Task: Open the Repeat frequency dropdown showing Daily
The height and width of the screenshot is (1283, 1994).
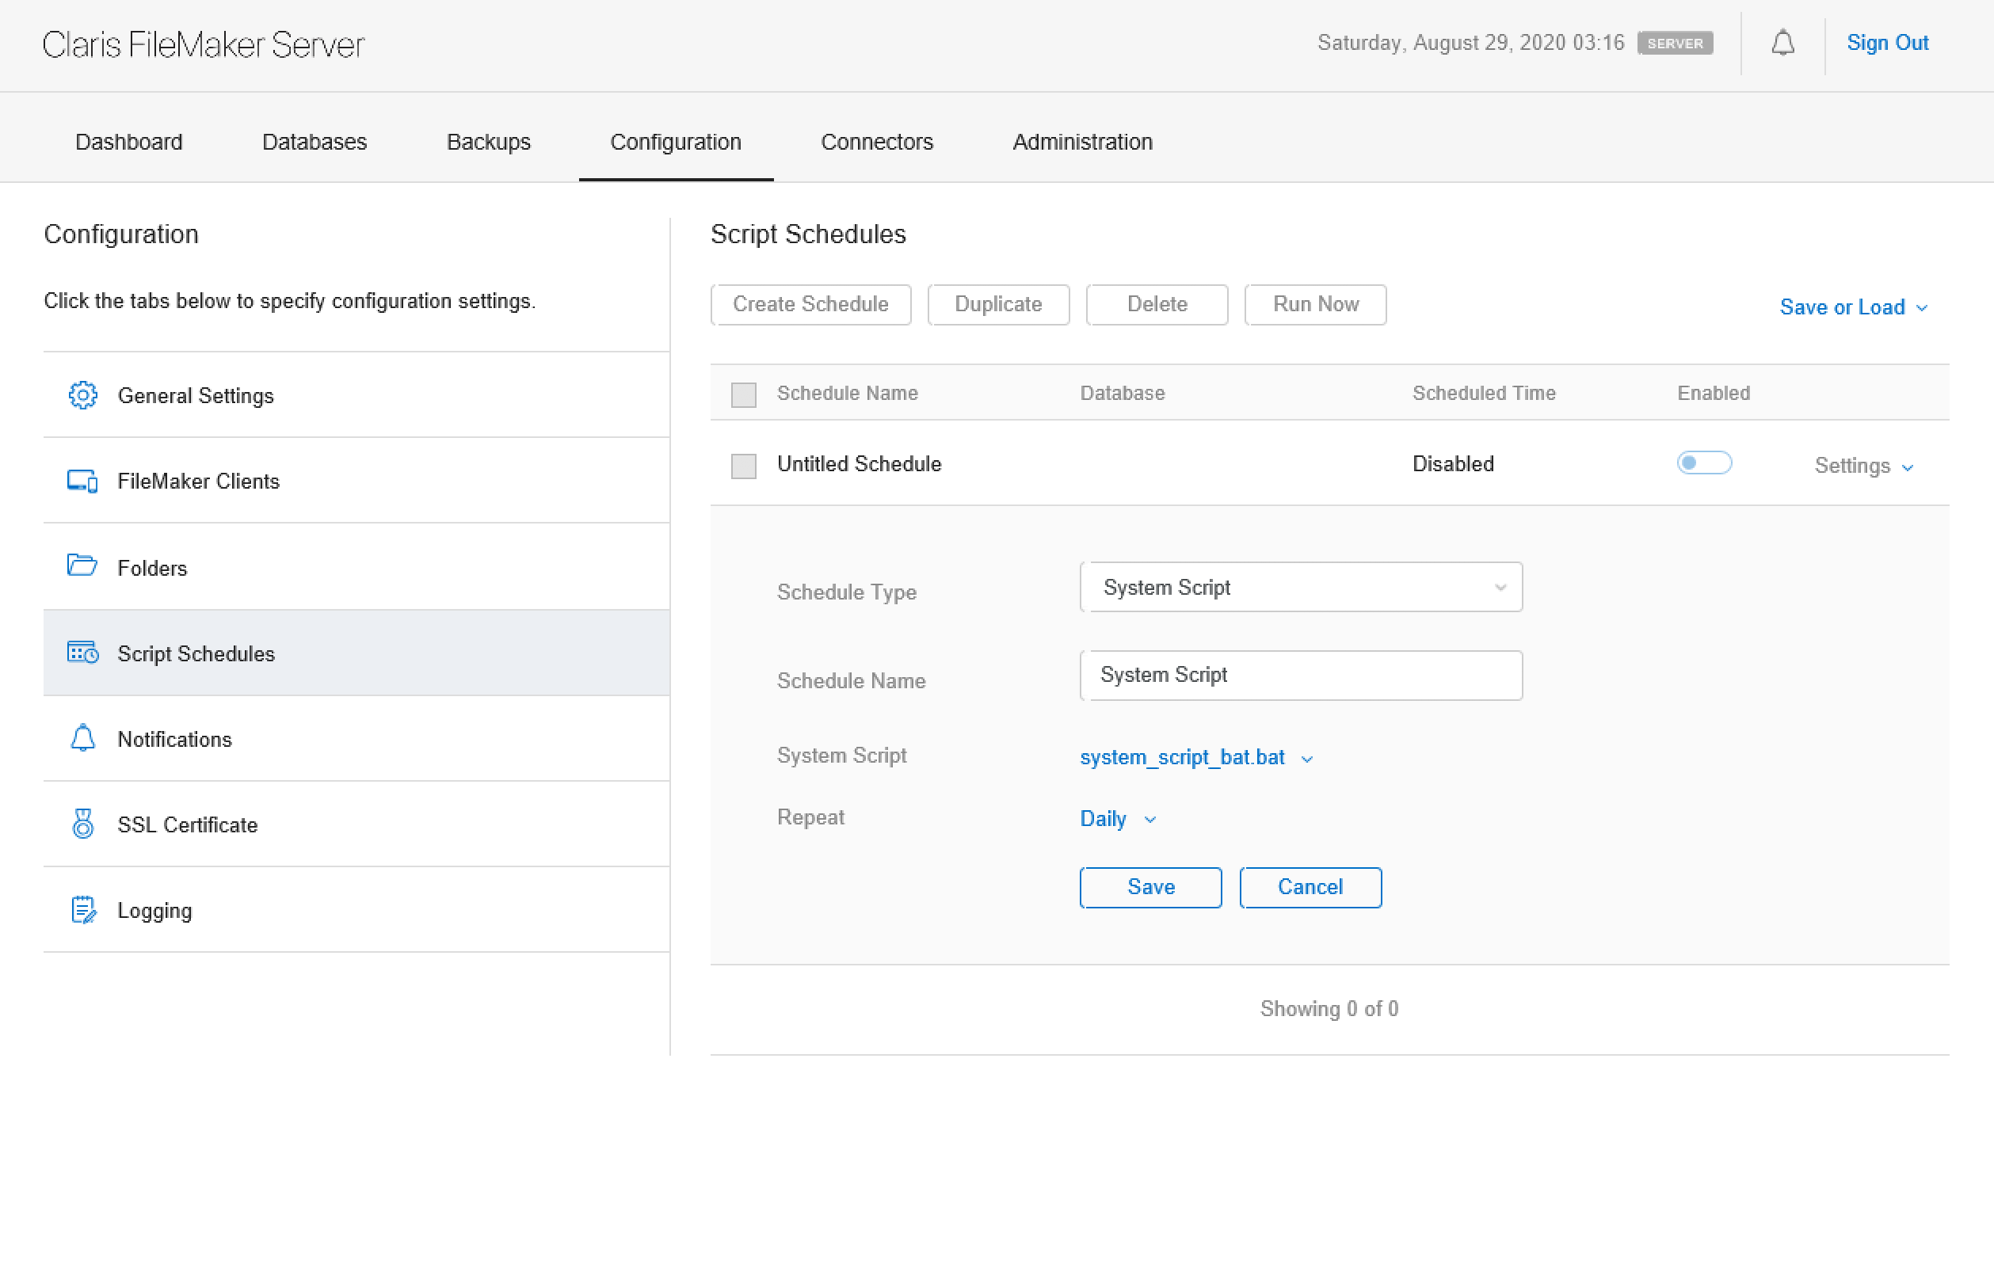Action: [1117, 819]
